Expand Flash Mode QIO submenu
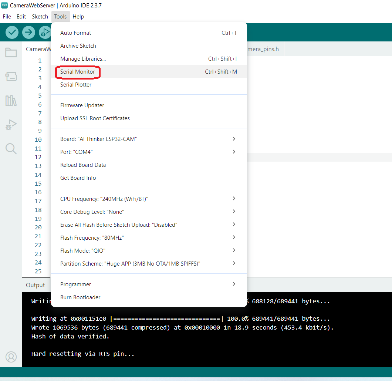This screenshot has width=392, height=381. point(149,251)
